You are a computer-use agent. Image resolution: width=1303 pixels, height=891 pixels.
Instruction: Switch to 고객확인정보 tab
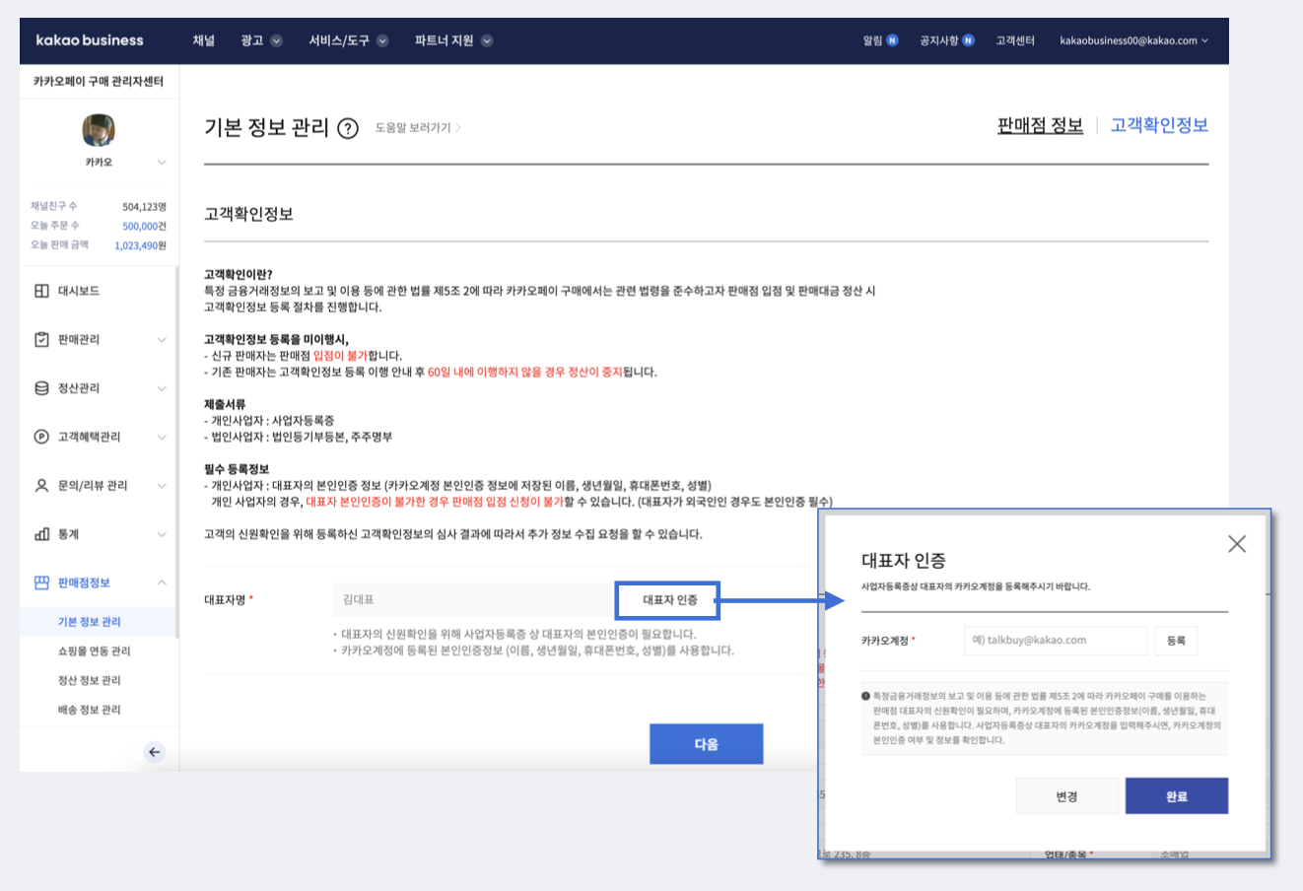(1159, 125)
